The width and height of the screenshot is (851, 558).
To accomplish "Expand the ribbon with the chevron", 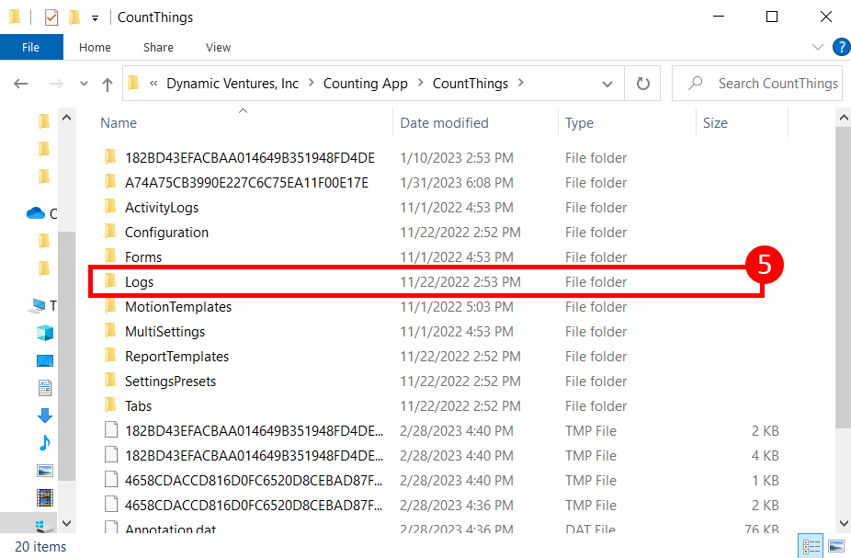I will (x=818, y=47).
